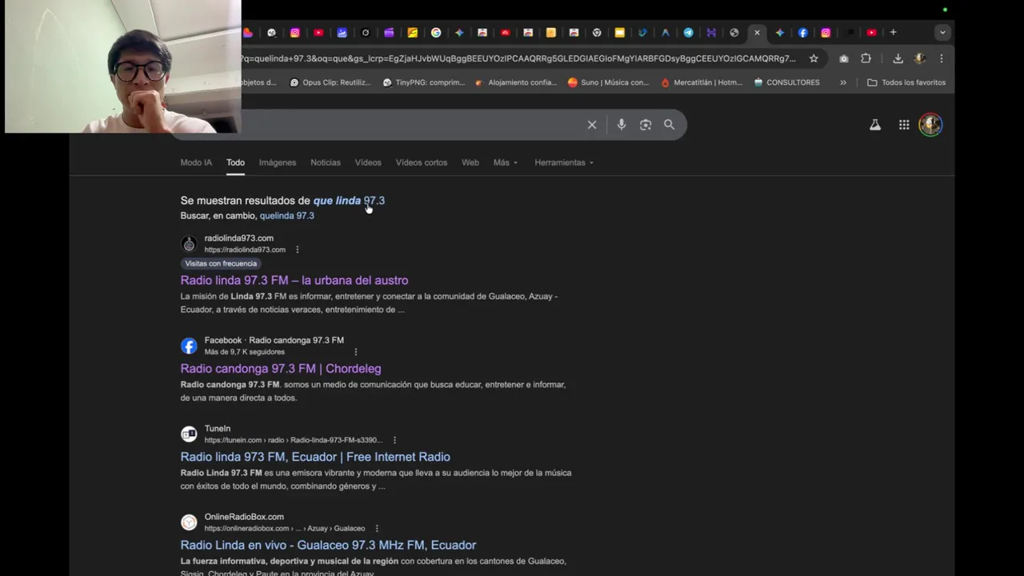Expand the Herramientas dropdown
This screenshot has width=1024, height=576.
point(564,162)
